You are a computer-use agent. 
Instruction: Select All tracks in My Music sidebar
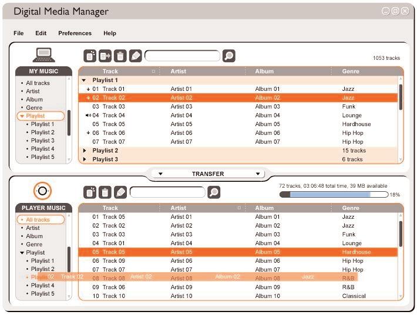[x=38, y=83]
